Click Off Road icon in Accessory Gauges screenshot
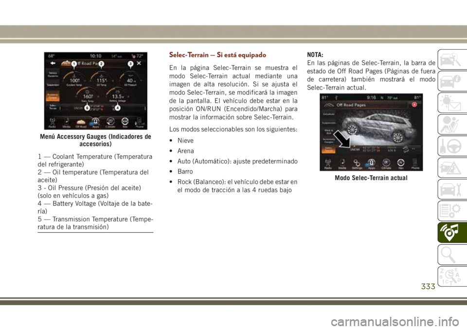467x330 pixels. point(81,123)
